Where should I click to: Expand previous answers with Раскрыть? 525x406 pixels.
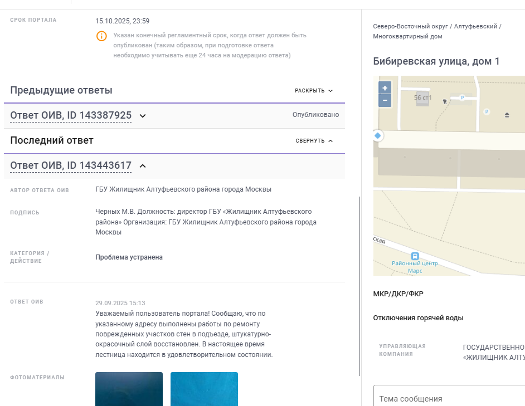click(x=314, y=91)
